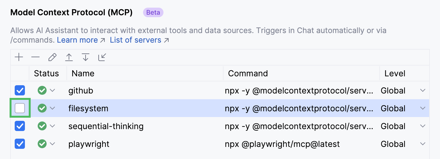The image size is (440, 159).
Task: Click green status icon for github
Action: click(x=42, y=91)
